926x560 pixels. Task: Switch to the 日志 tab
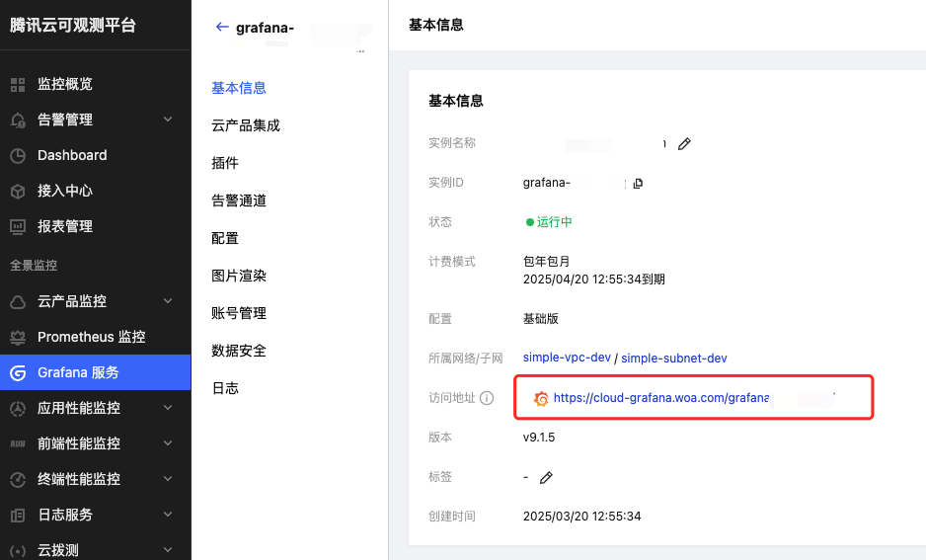coord(225,389)
